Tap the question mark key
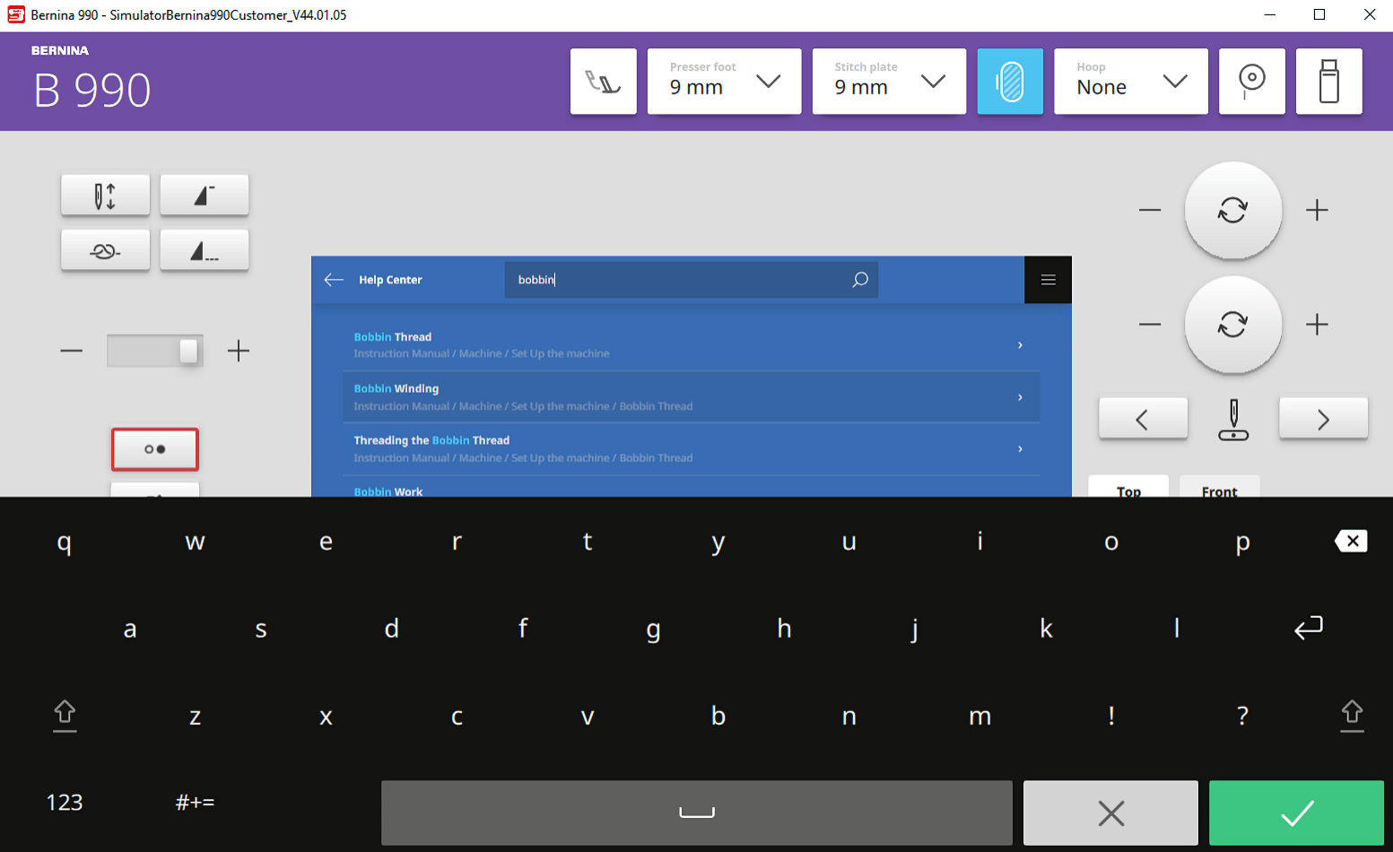Screen dimensions: 1393x852 [1242, 716]
